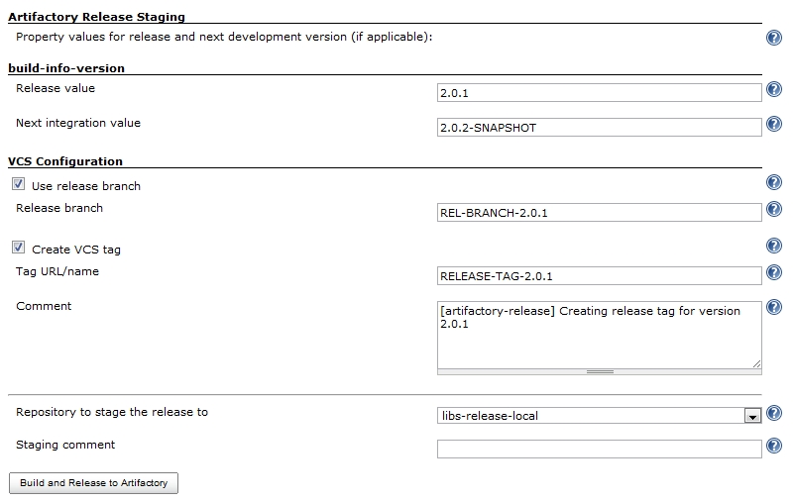
Task: Click 'Repository to stage the release to' label
Action: click(112, 412)
